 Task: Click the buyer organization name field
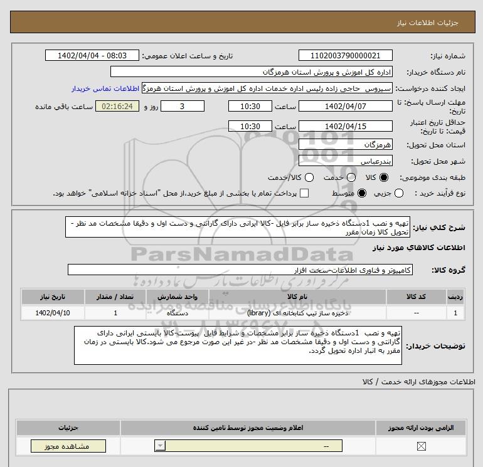coord(252,71)
